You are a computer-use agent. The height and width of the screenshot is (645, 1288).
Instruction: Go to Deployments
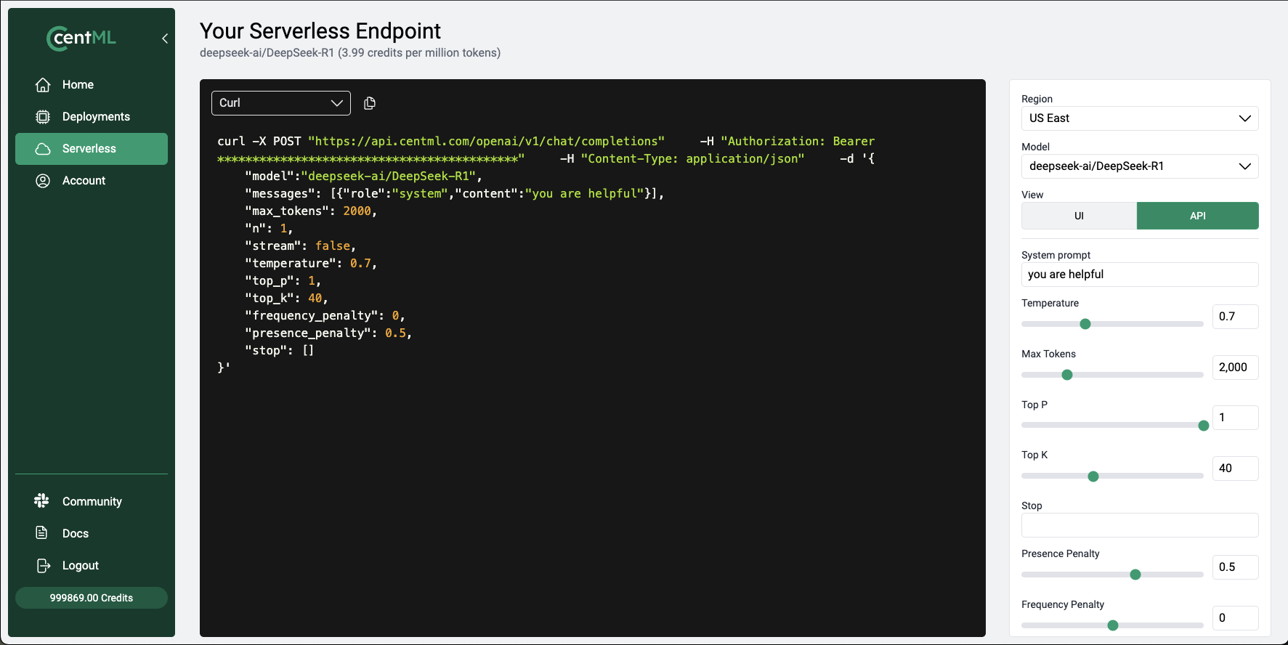tap(92, 117)
